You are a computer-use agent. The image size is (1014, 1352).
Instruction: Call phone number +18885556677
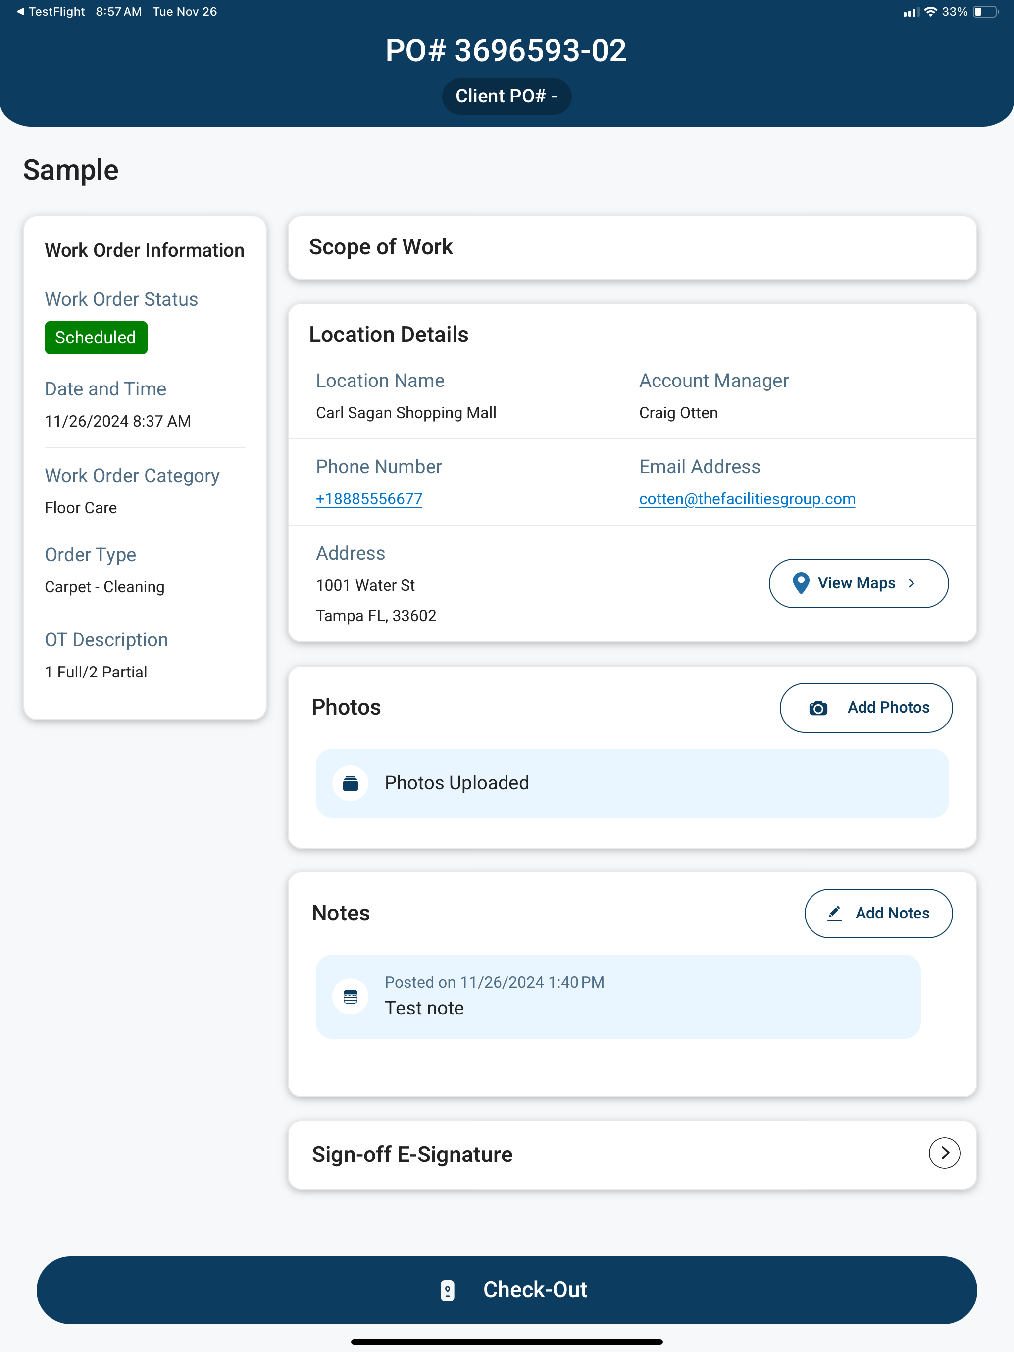[x=369, y=499]
